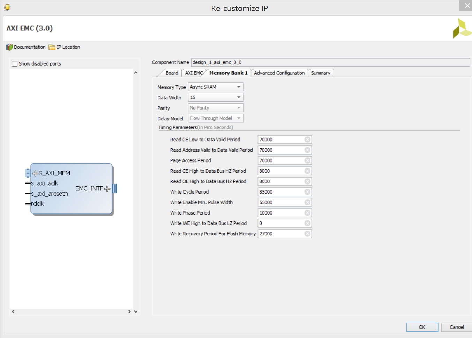Viewport: 472px width, 338px height.
Task: Click the OK button
Action: 422,327
